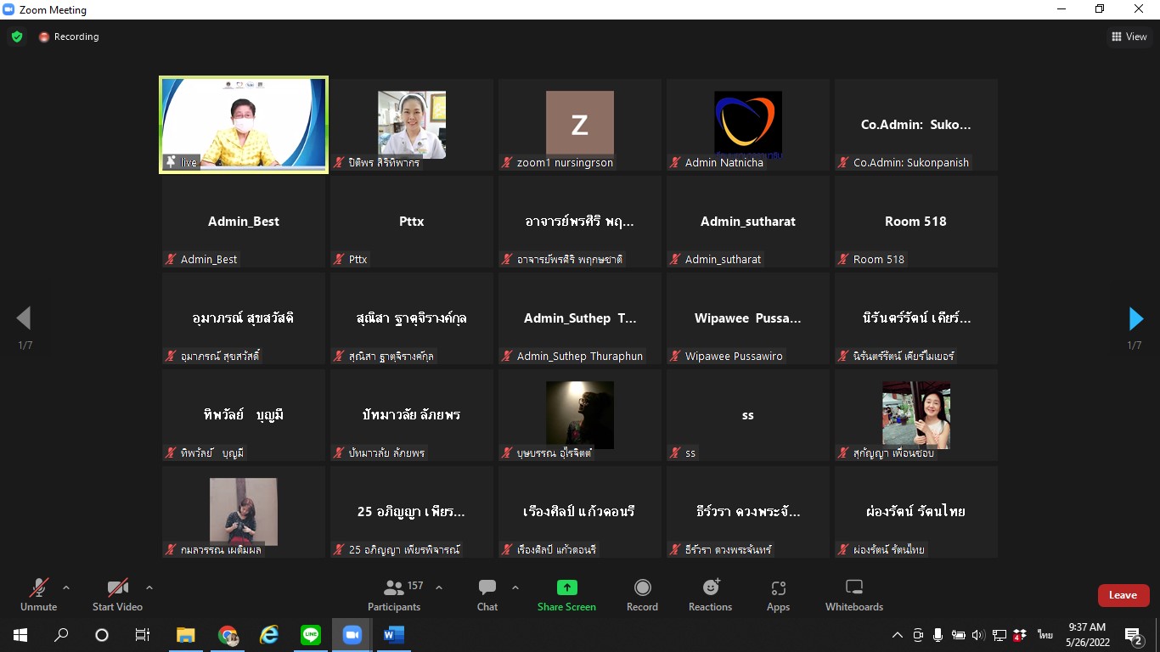Screen dimensions: 1160x652
Task: Expand video options arrow beside Start Video
Action: [x=149, y=587]
